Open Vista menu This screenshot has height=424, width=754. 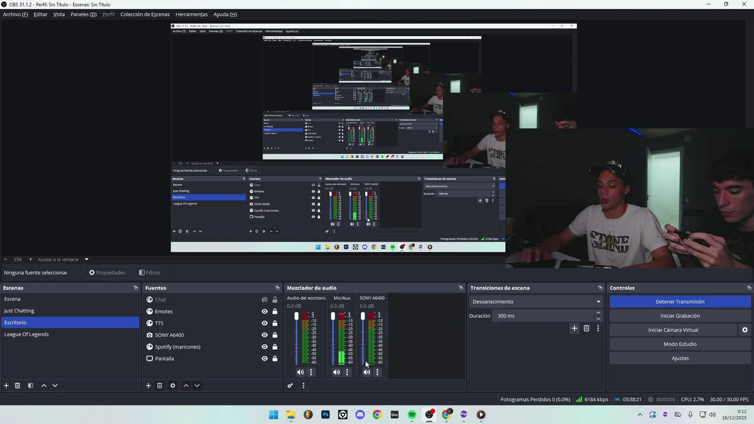(x=59, y=14)
